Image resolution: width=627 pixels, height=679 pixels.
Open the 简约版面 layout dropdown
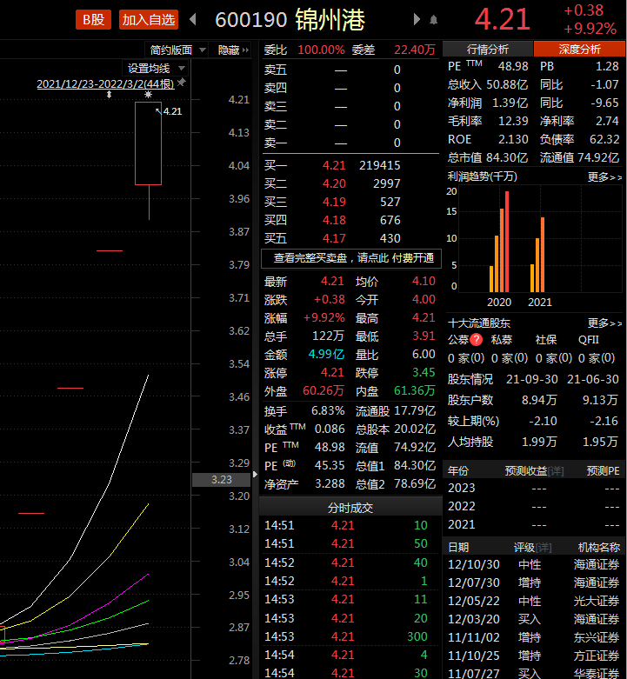point(177,50)
